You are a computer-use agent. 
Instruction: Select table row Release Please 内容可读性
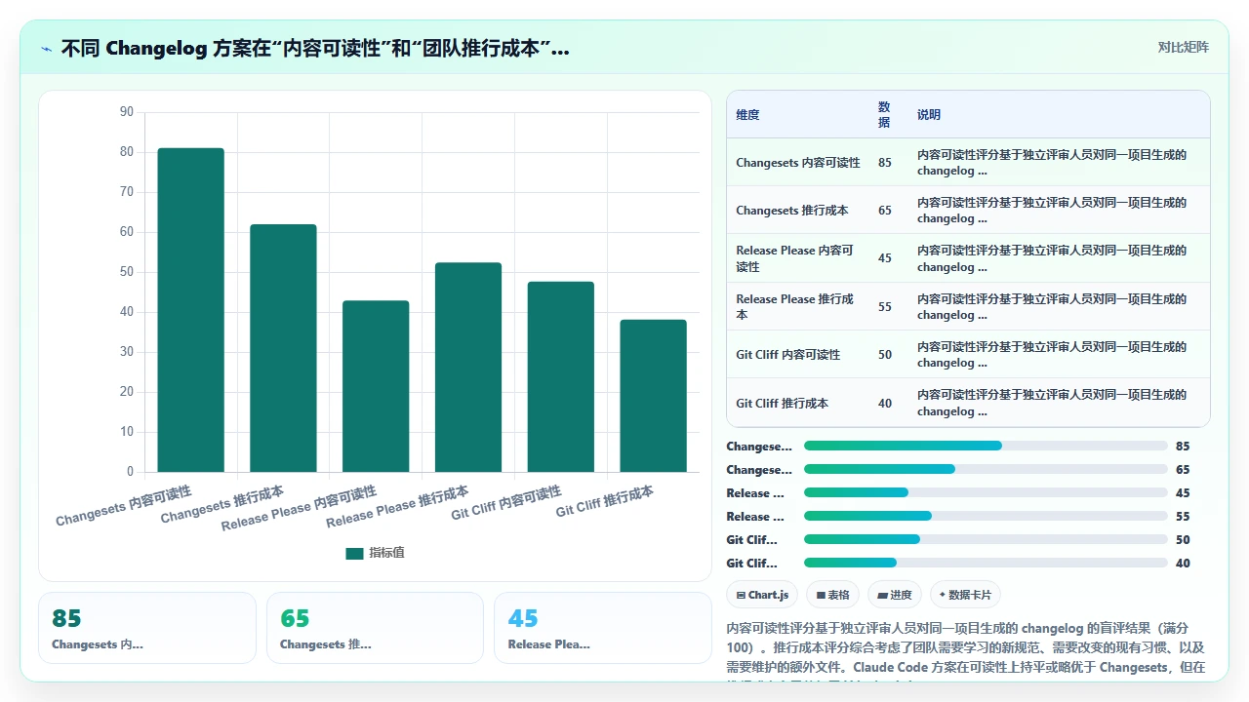click(968, 258)
